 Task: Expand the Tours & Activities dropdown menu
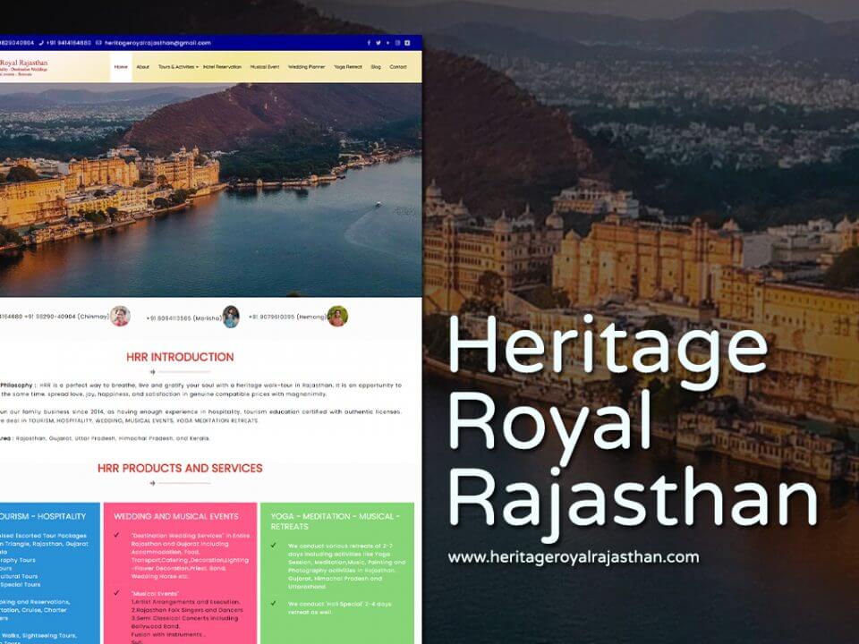[x=179, y=67]
